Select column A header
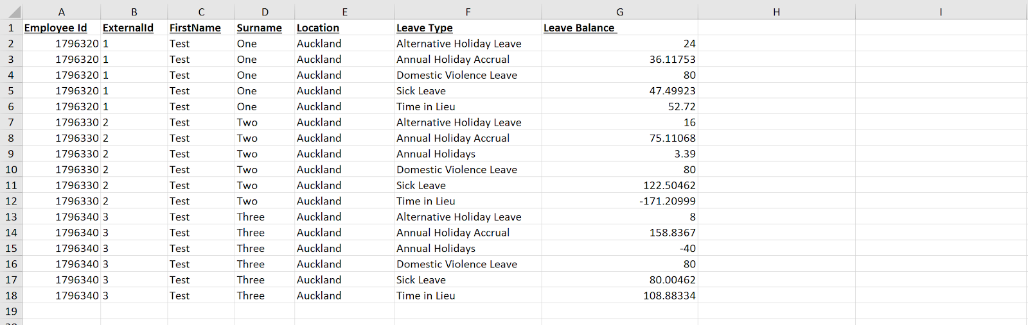The height and width of the screenshot is (325, 1028). [x=62, y=12]
